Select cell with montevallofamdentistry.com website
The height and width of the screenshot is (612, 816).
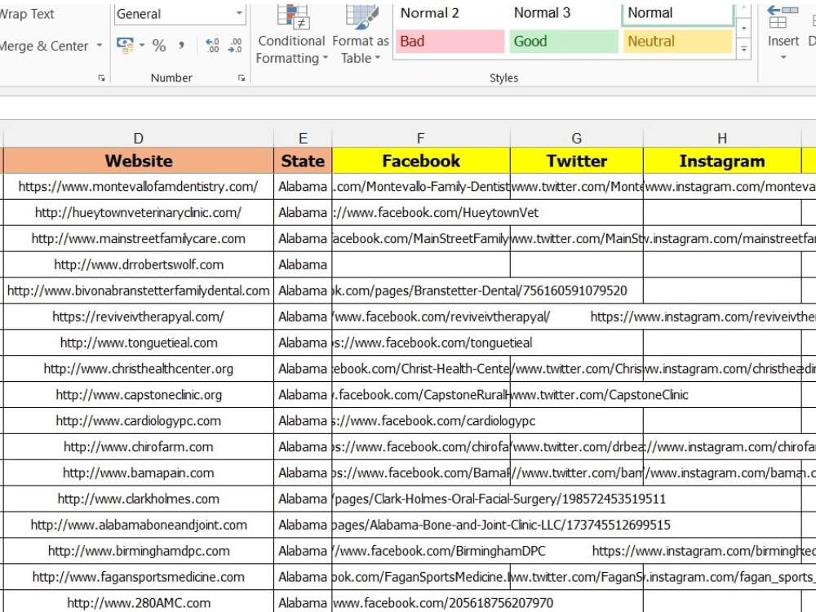tap(139, 186)
